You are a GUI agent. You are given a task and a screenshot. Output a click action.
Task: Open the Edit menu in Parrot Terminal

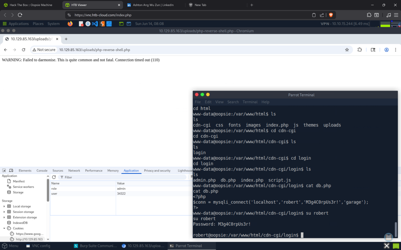(208, 102)
